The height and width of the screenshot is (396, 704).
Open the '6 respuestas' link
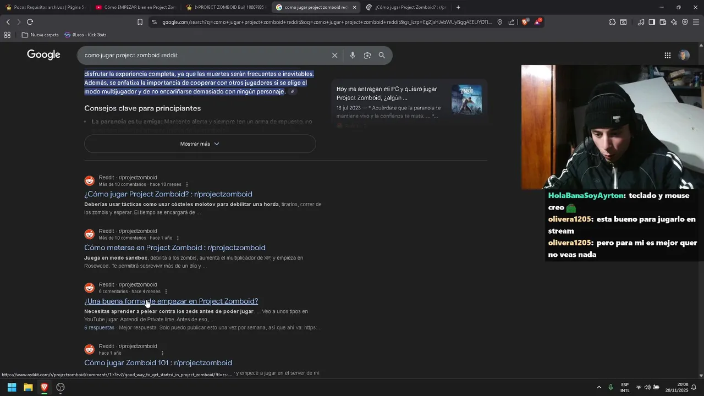(x=100, y=327)
